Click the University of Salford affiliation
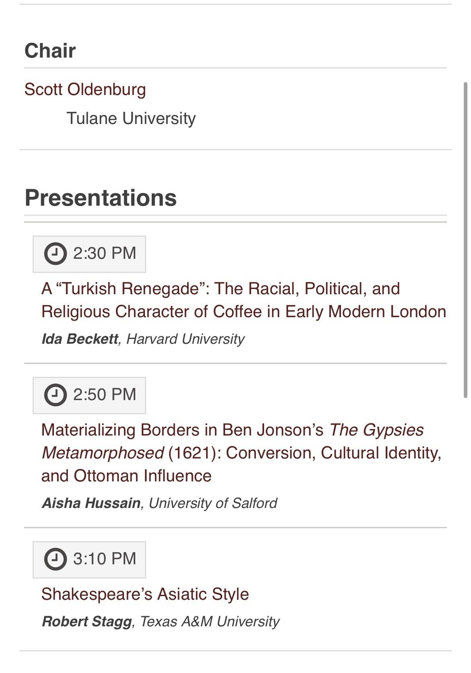Viewport: 471px width, 673px height. coord(213,503)
